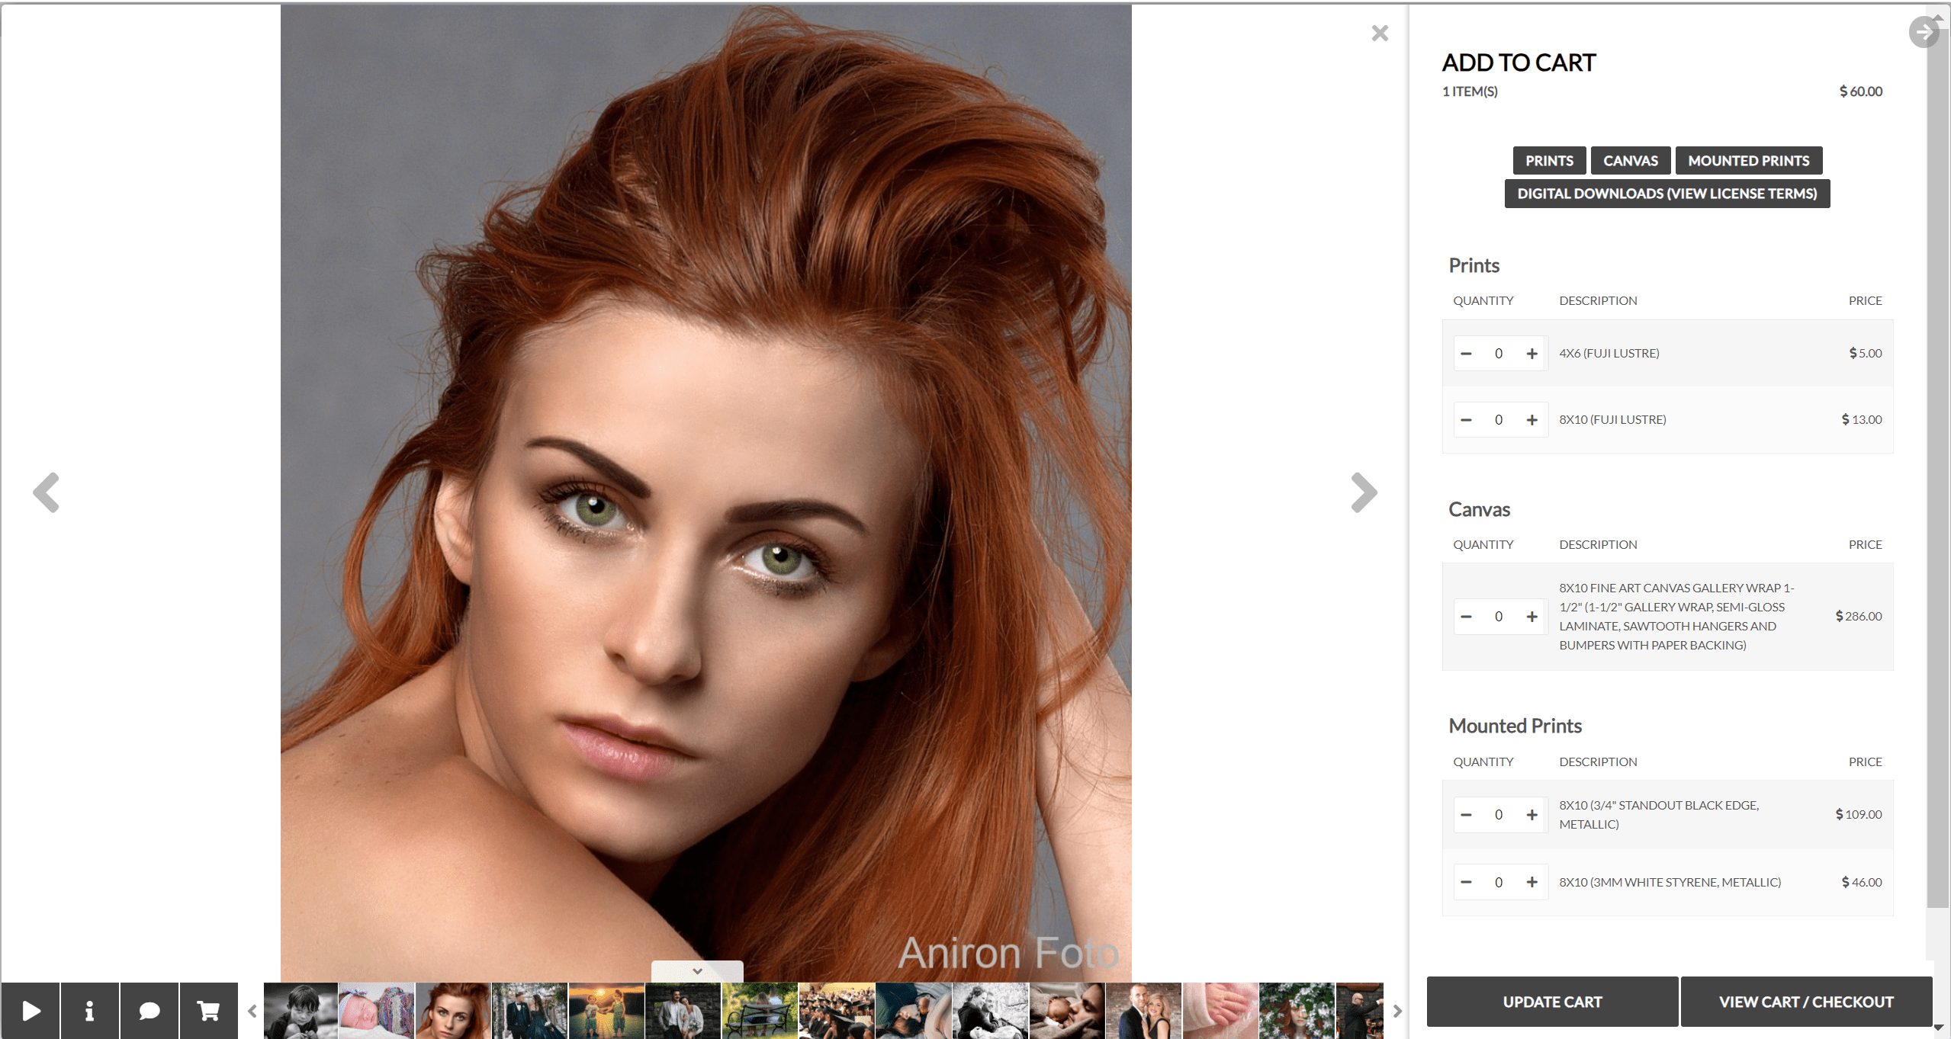Open the comments speech bubble icon
1951x1039 pixels.
[x=149, y=1011]
